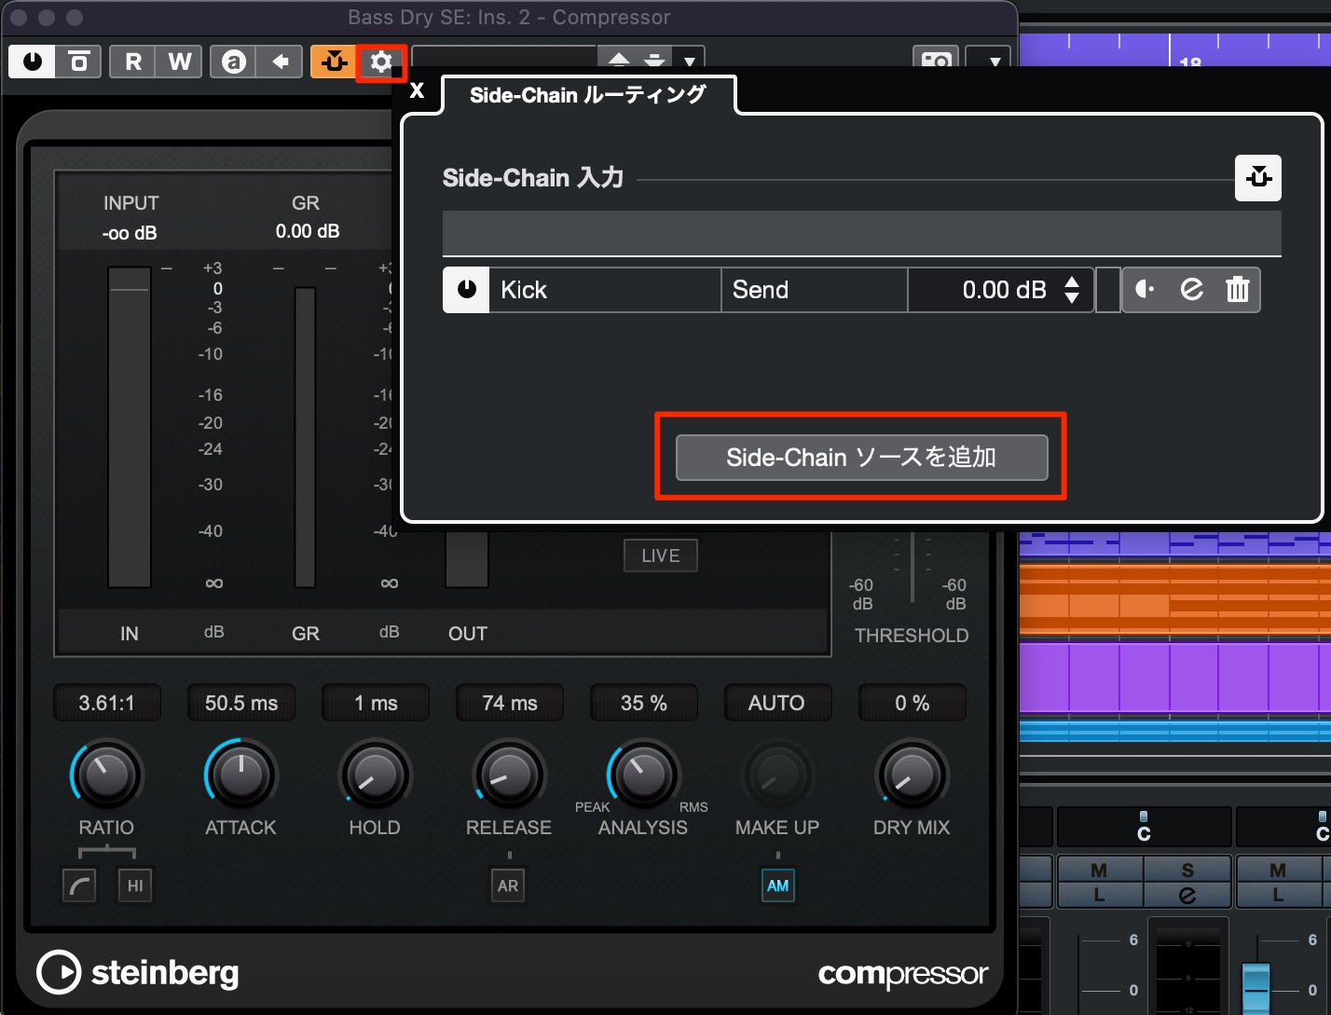Click the copy A to B arrow

(280, 62)
